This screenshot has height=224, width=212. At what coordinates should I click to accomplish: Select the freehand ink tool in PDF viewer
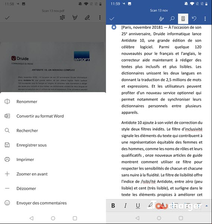pyautogui.click(x=62, y=18)
